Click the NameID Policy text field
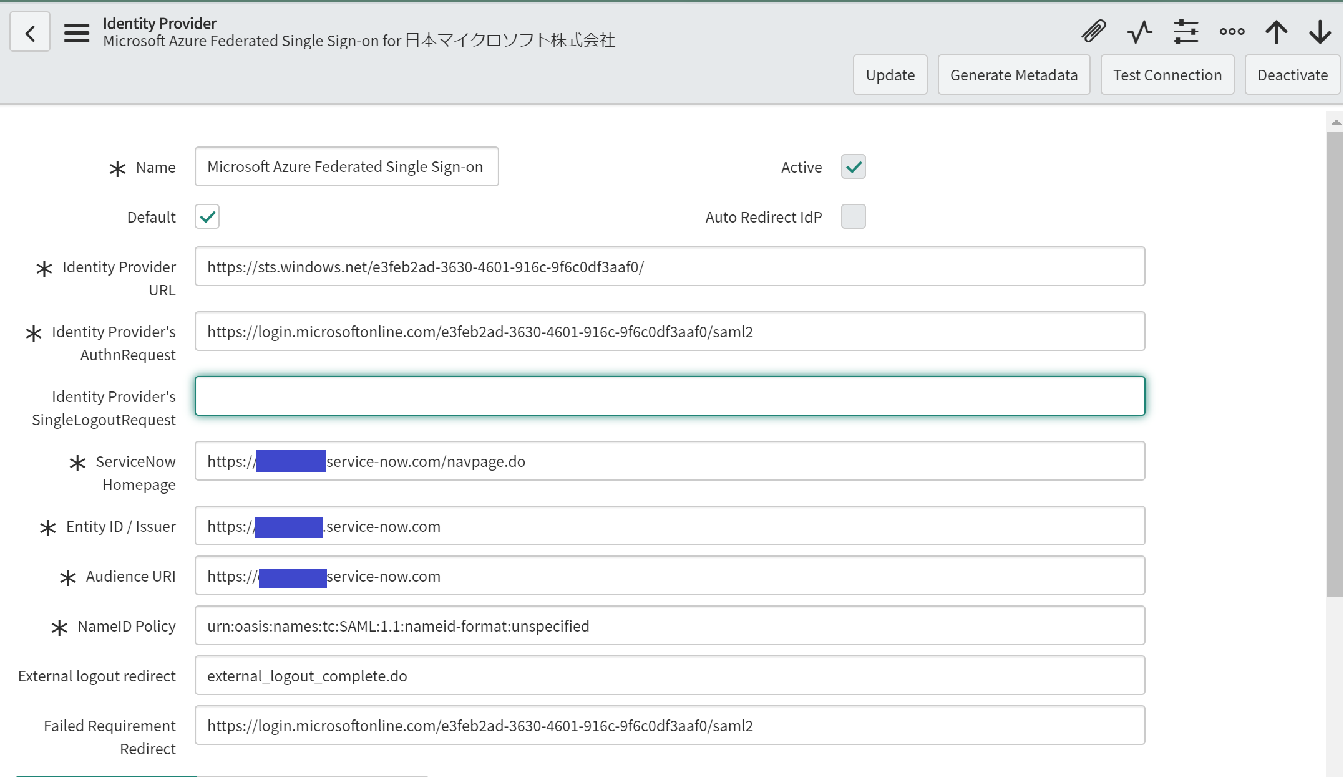Viewport: 1344px width, 778px height. point(670,626)
